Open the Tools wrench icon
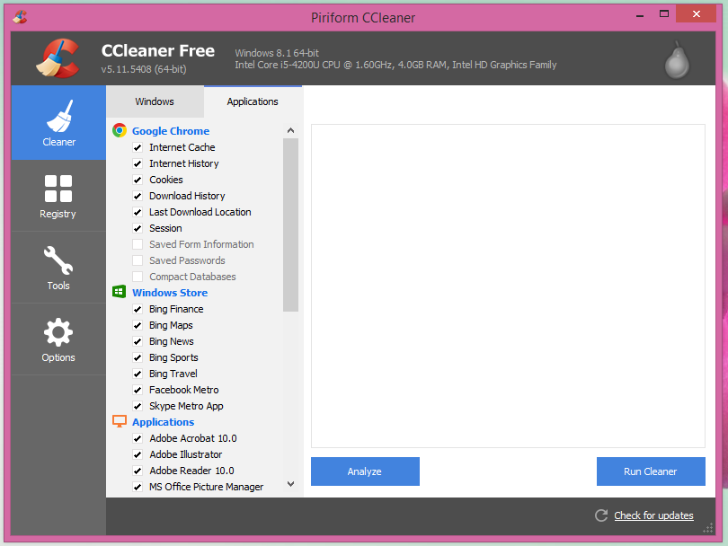Screen dimensions: 728x546 click(58, 260)
